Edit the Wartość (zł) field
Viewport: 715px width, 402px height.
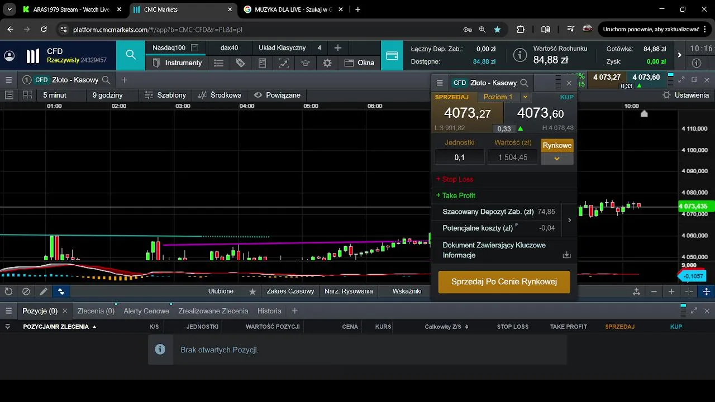pyautogui.click(x=513, y=157)
